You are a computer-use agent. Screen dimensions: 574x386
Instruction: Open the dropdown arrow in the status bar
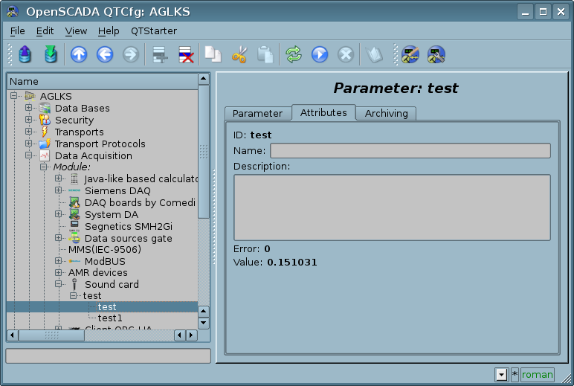click(x=501, y=375)
